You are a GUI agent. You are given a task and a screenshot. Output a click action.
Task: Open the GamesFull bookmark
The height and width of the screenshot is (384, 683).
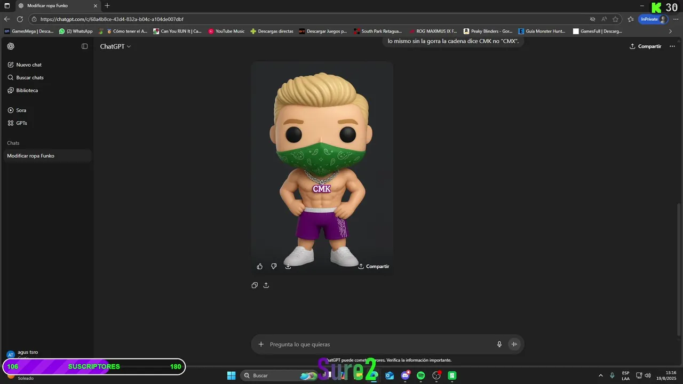tap(597, 31)
